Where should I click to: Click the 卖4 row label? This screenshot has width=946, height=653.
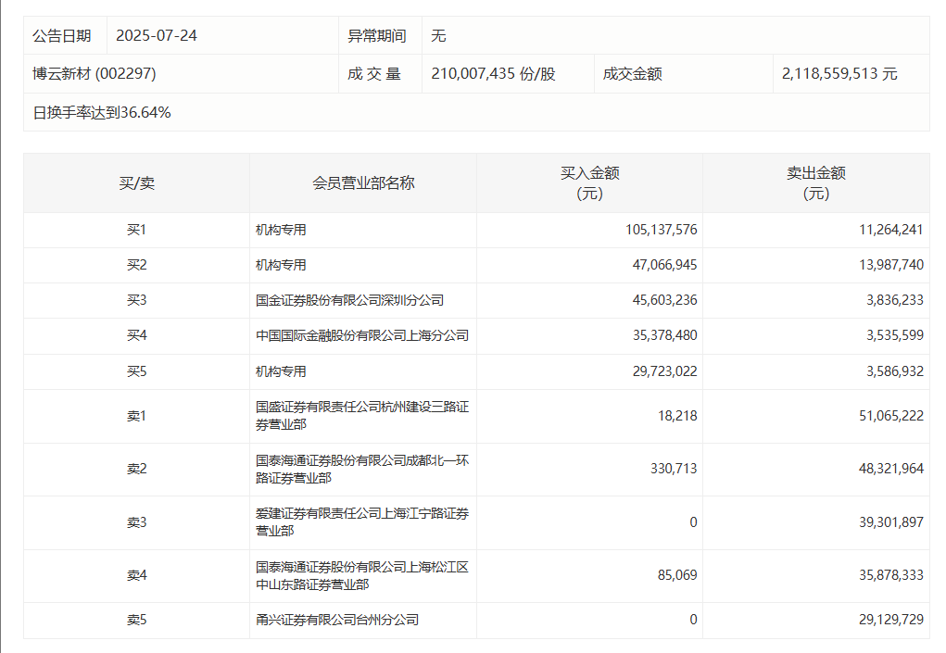(136, 575)
